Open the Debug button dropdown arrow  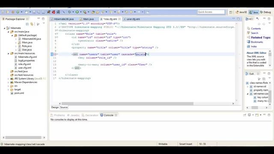click(73, 12)
